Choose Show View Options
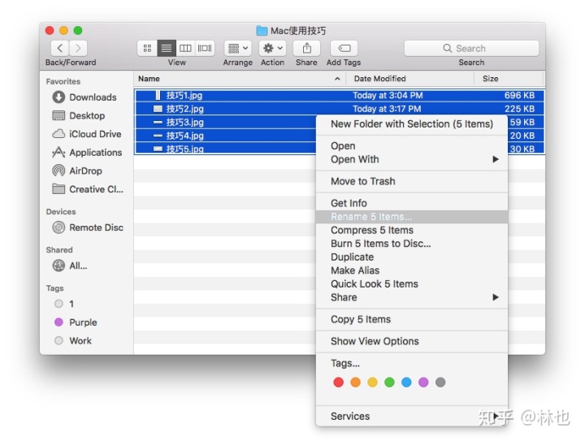 (412, 341)
